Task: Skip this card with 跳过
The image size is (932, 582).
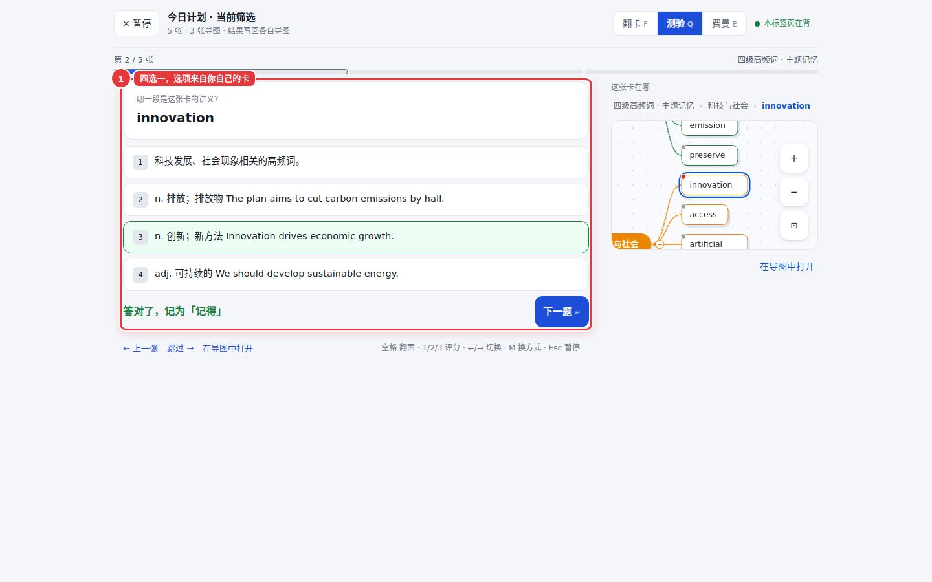Action: [x=181, y=349]
